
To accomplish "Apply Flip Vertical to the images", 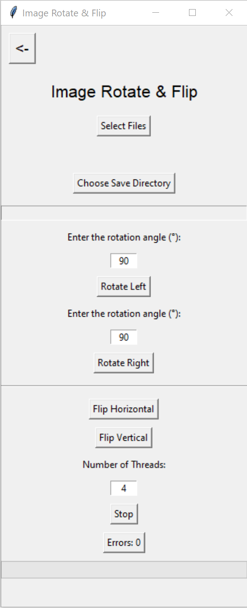I will tap(124, 438).
